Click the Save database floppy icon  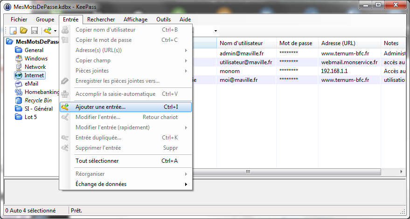click(x=34, y=31)
